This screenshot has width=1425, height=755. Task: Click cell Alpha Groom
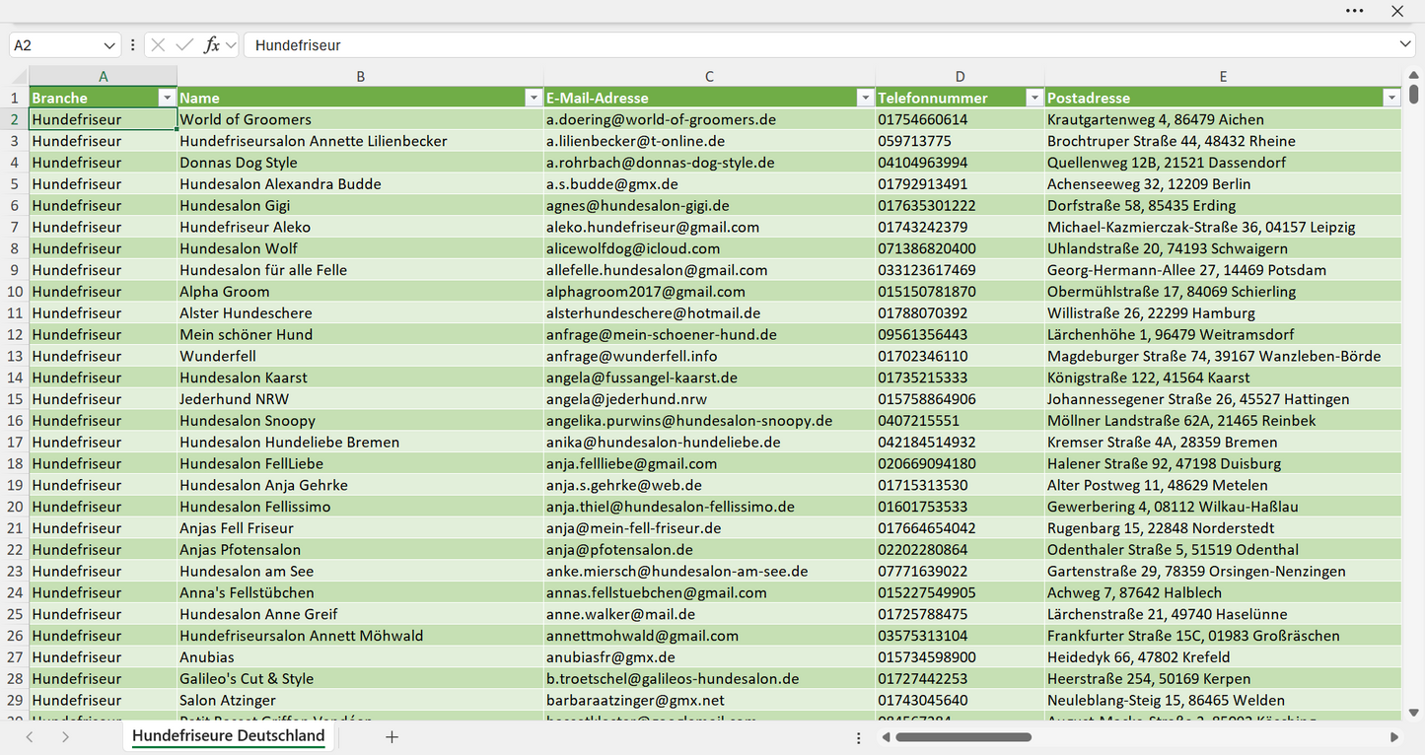(361, 292)
